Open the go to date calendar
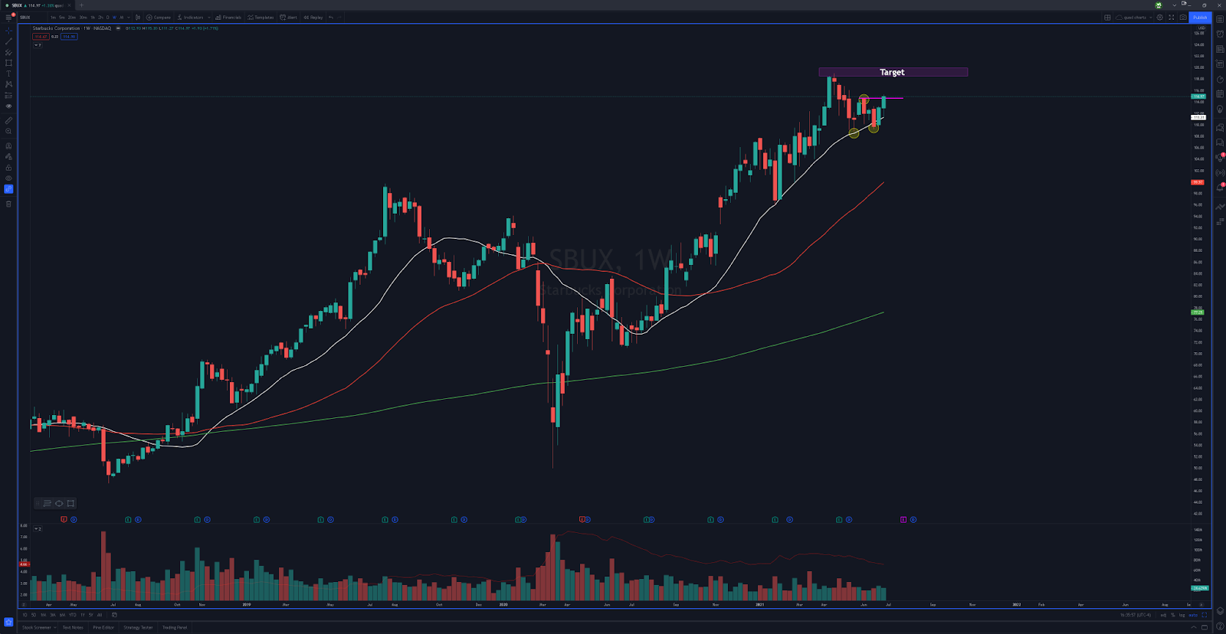This screenshot has width=1226, height=634. [x=114, y=615]
